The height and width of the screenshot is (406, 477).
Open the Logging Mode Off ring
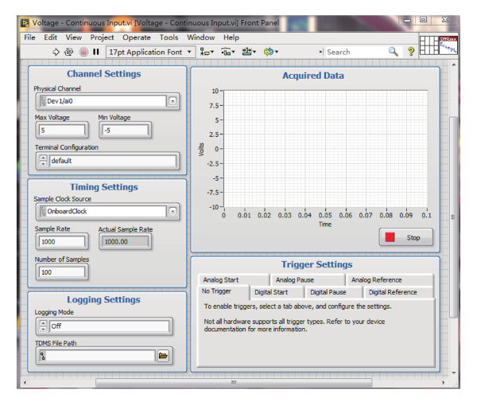click(109, 326)
